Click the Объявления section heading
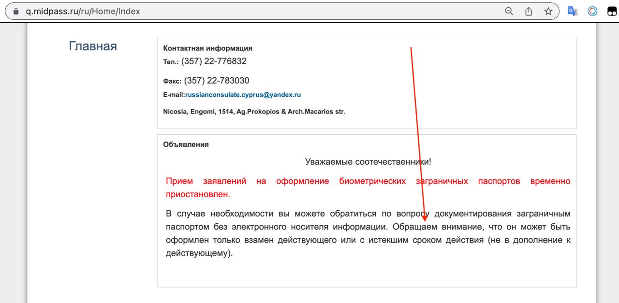Viewport: 619px width, 303px height. coord(186,144)
